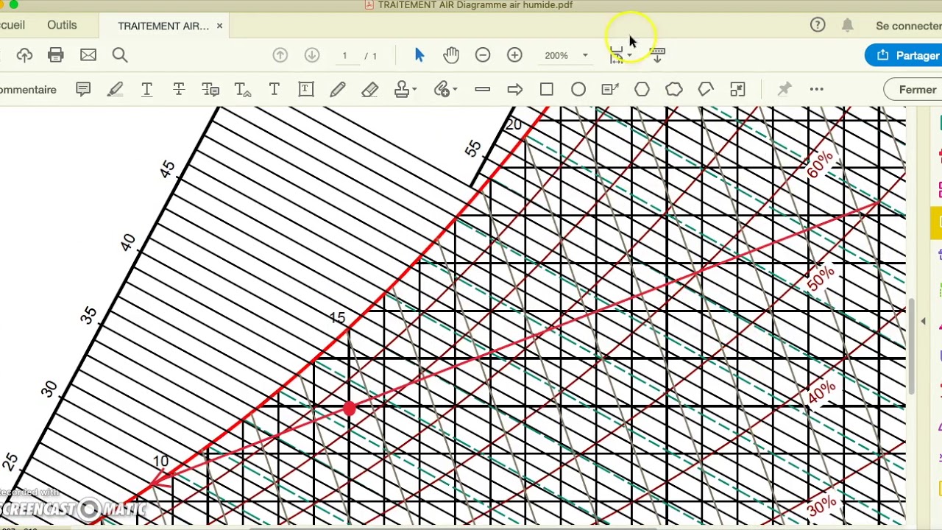942x530 pixels.
Task: Choose the oval shape tool
Action: 578,90
